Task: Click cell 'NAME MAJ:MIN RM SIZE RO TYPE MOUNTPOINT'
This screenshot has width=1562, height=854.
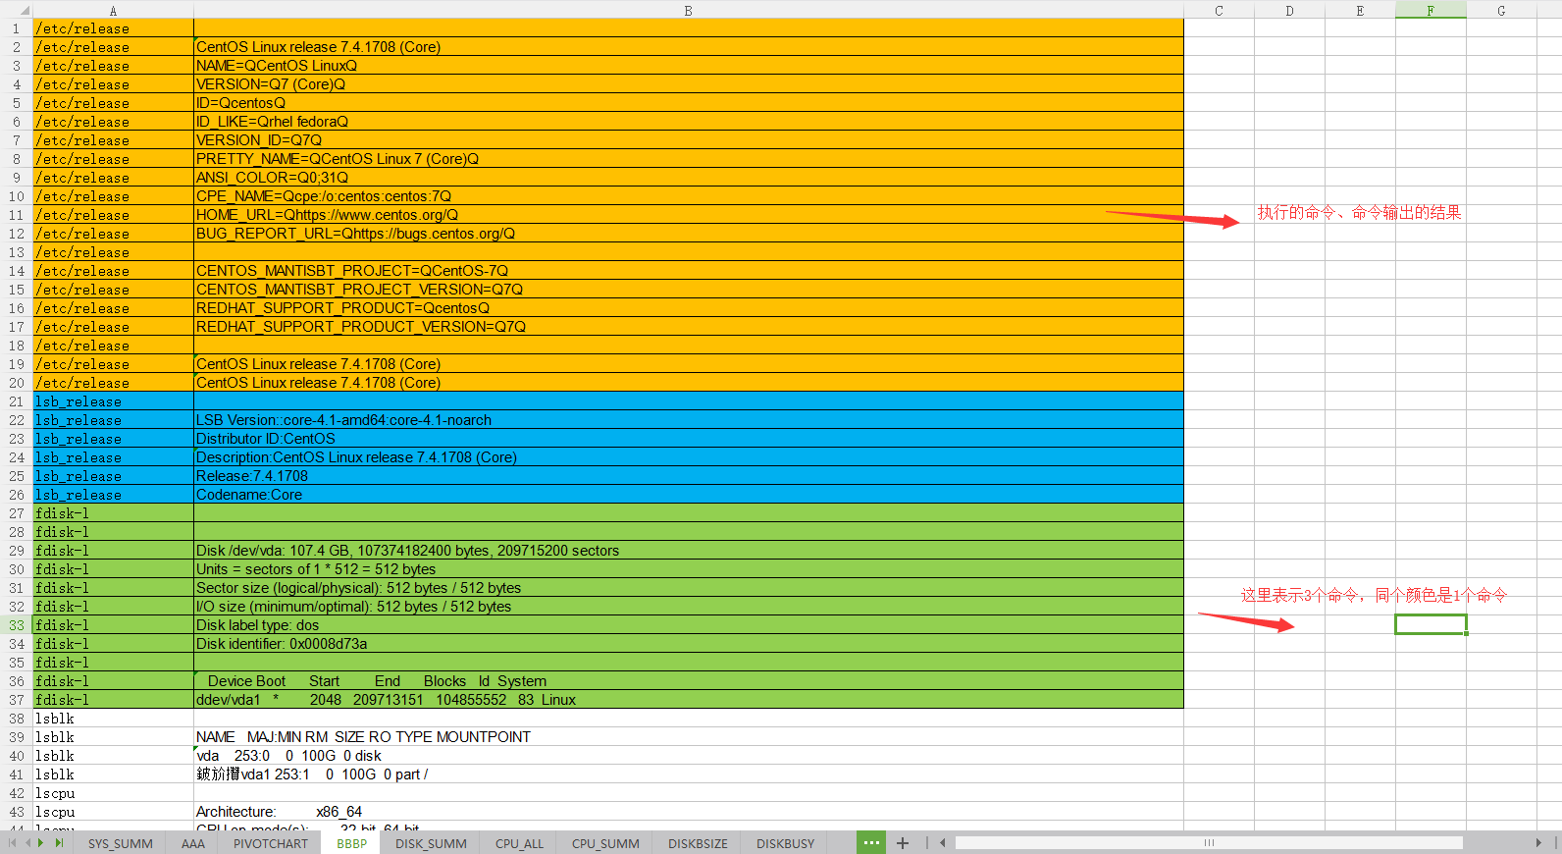Action: pyautogui.click(x=688, y=737)
